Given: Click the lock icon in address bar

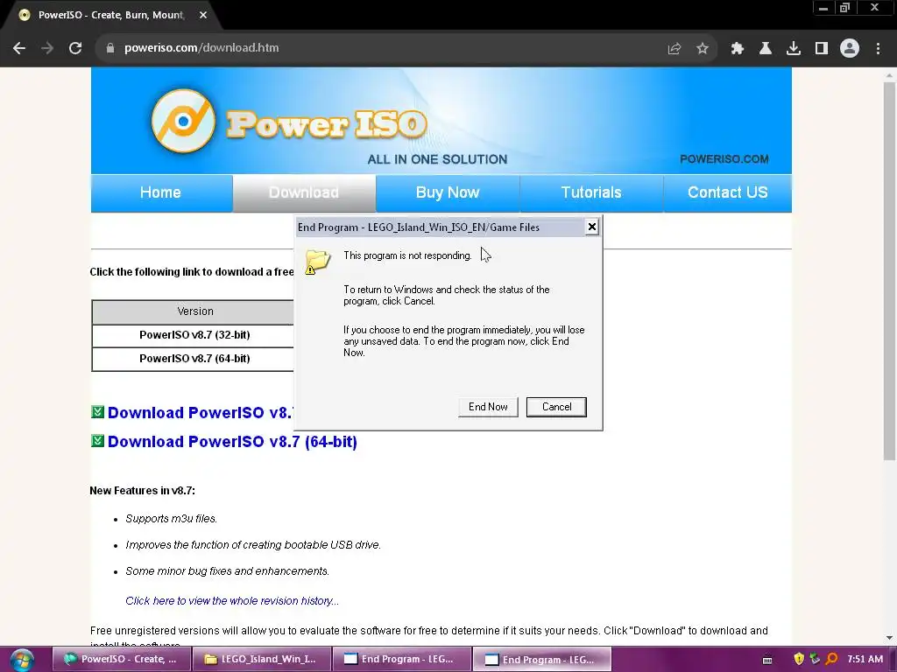Looking at the screenshot, I should coord(109,48).
